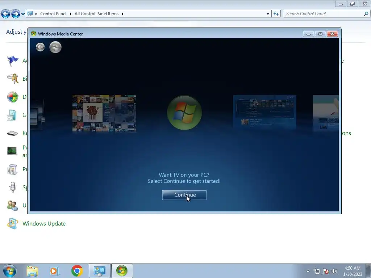The height and width of the screenshot is (278, 371).
Task: Launch Windows Media Player from taskbar
Action: tap(54, 271)
